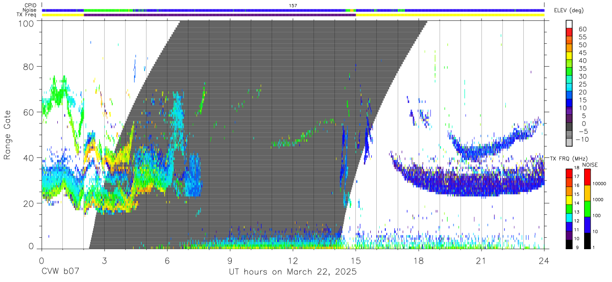Pick the blue swatch in NOISE colorbar
The height and width of the screenshot is (282, 612).
pos(587,225)
